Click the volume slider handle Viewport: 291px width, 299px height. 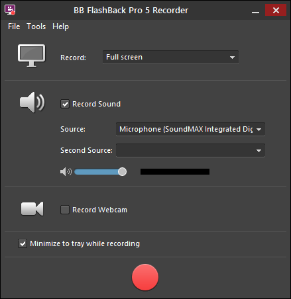[x=122, y=171]
